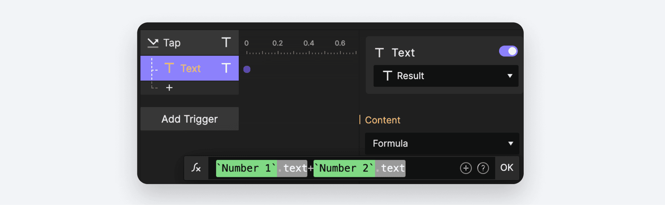Click the fx formula icon
Screen dimensions: 665x205
pos(196,168)
